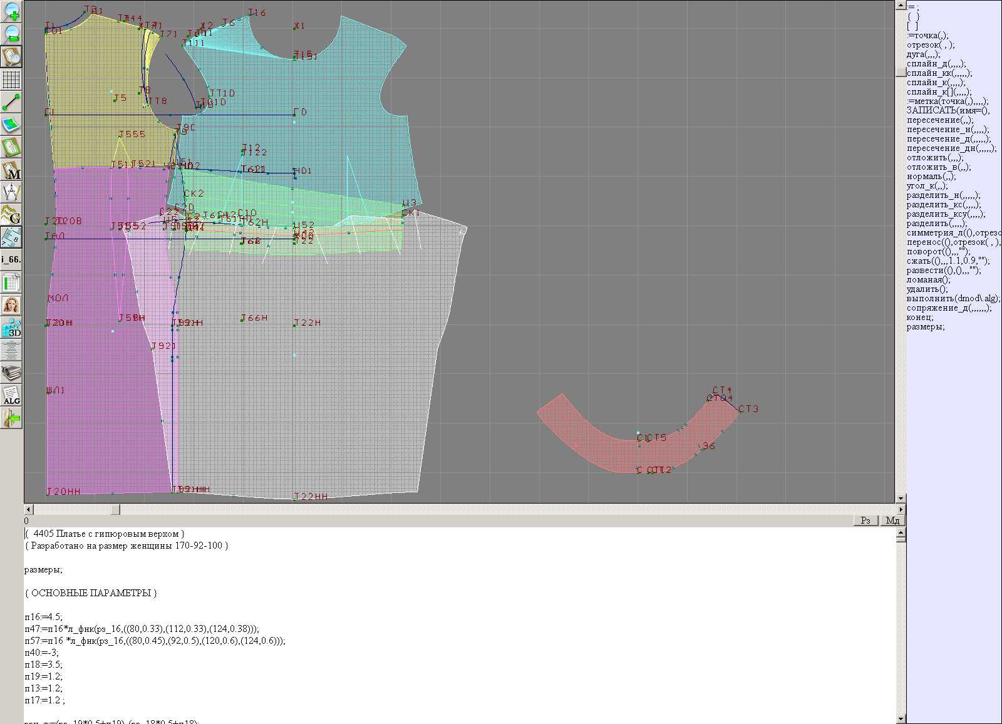Click the code editor scroll down arrow
Image resolution: width=1002 pixels, height=724 pixels.
901,719
